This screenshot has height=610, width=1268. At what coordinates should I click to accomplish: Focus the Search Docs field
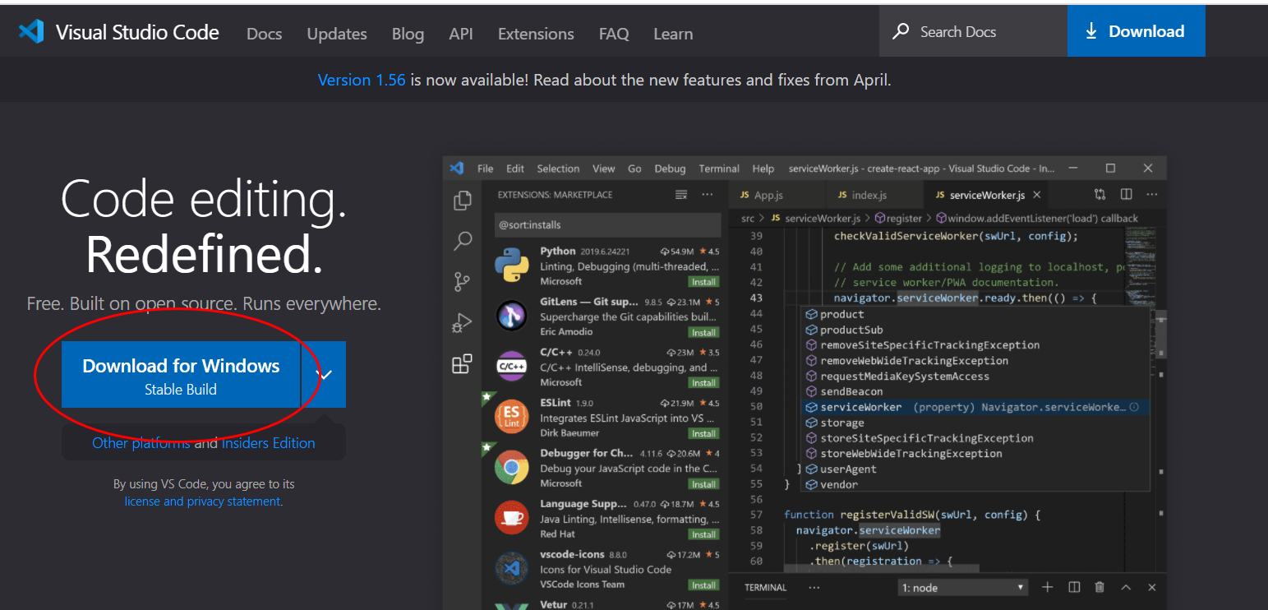pyautogui.click(x=973, y=31)
